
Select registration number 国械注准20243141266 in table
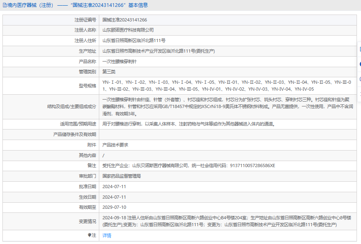[124, 19]
